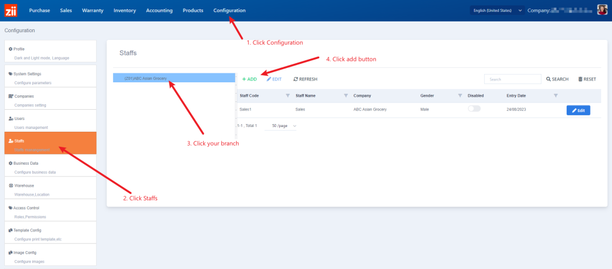
Task: Click the Refresh staff list icon
Action: 296,79
